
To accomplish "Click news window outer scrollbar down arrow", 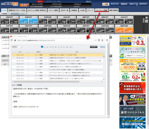I will coord(108,116).
